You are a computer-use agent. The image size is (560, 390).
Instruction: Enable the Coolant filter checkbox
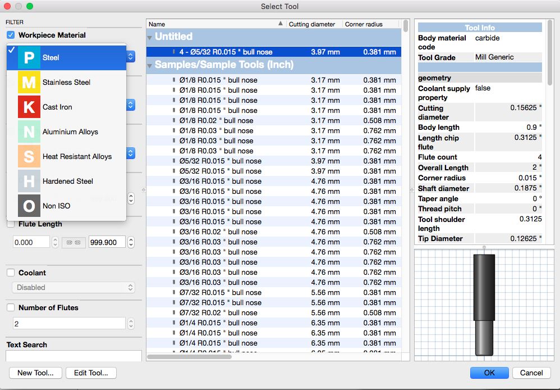11,273
